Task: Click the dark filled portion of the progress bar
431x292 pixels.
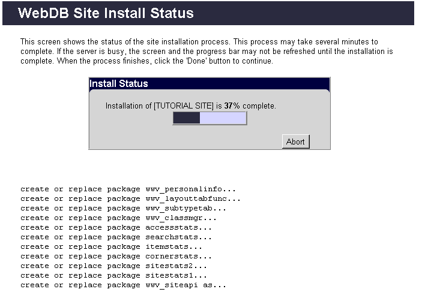Action: [186, 118]
